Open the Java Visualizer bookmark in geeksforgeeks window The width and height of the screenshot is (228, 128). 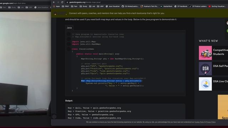tap(113, 6)
